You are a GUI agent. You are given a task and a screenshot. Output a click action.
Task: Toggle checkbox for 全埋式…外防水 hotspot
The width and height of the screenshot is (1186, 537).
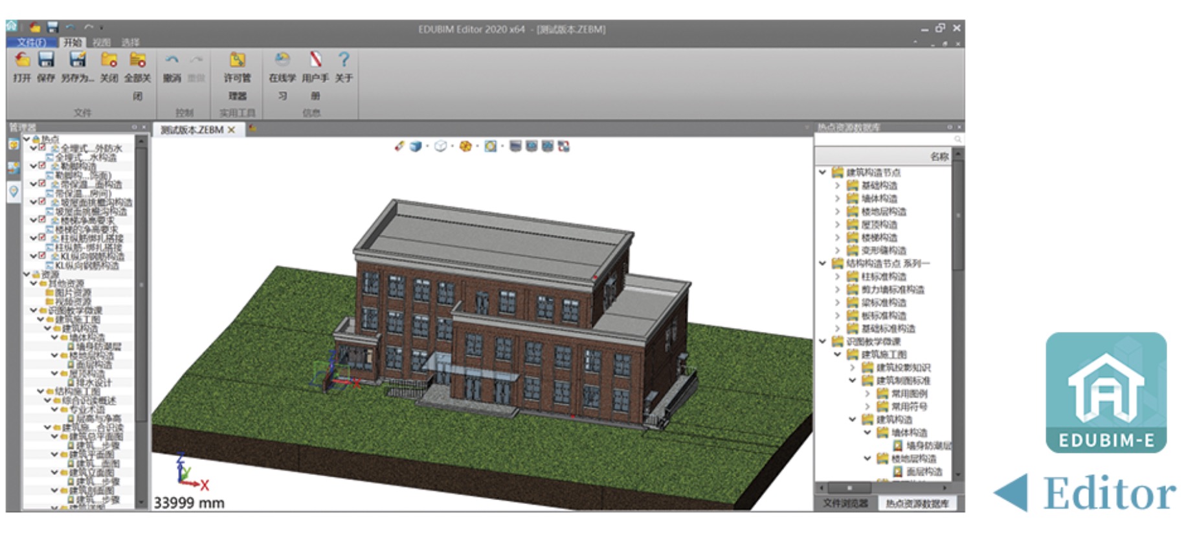42,148
